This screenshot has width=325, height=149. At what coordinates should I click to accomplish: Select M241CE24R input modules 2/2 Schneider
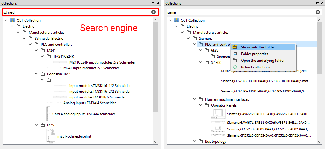click(x=102, y=62)
